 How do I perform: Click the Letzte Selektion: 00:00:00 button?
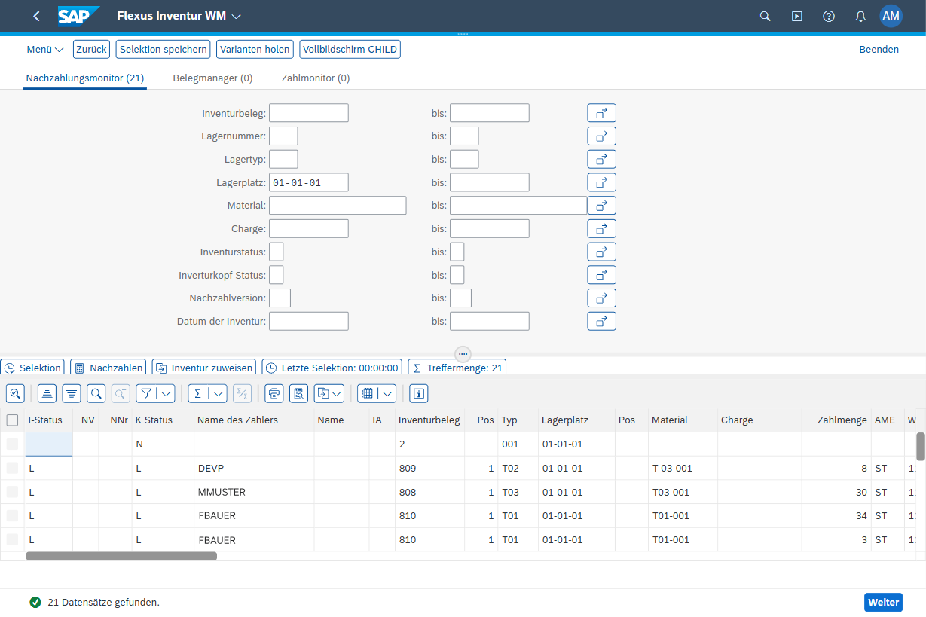[x=332, y=368]
